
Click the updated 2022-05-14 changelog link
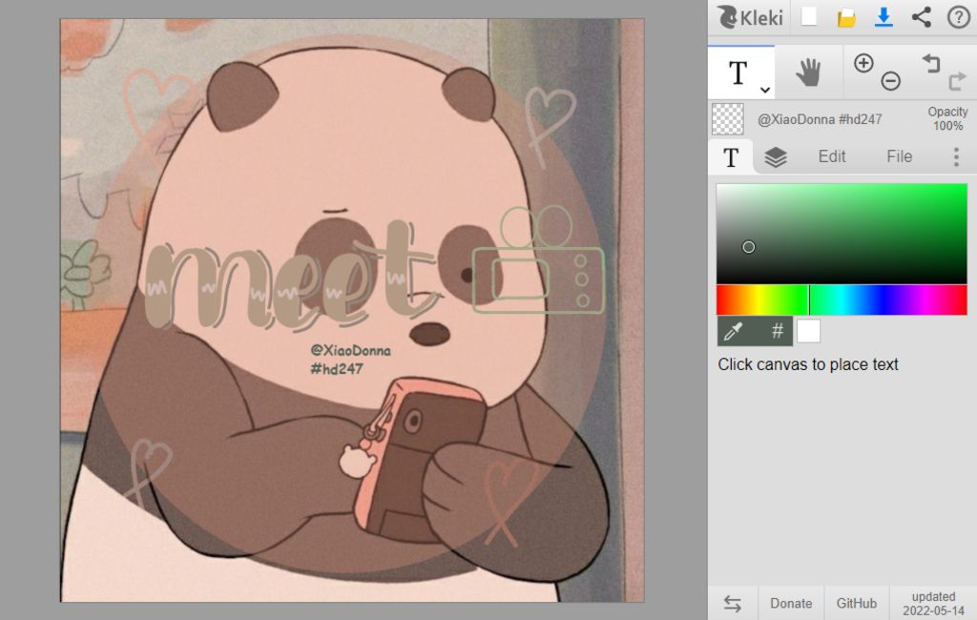(933, 603)
